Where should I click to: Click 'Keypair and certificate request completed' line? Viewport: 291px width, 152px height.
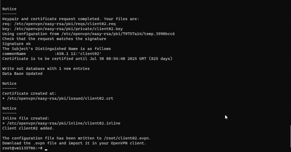point(70,19)
